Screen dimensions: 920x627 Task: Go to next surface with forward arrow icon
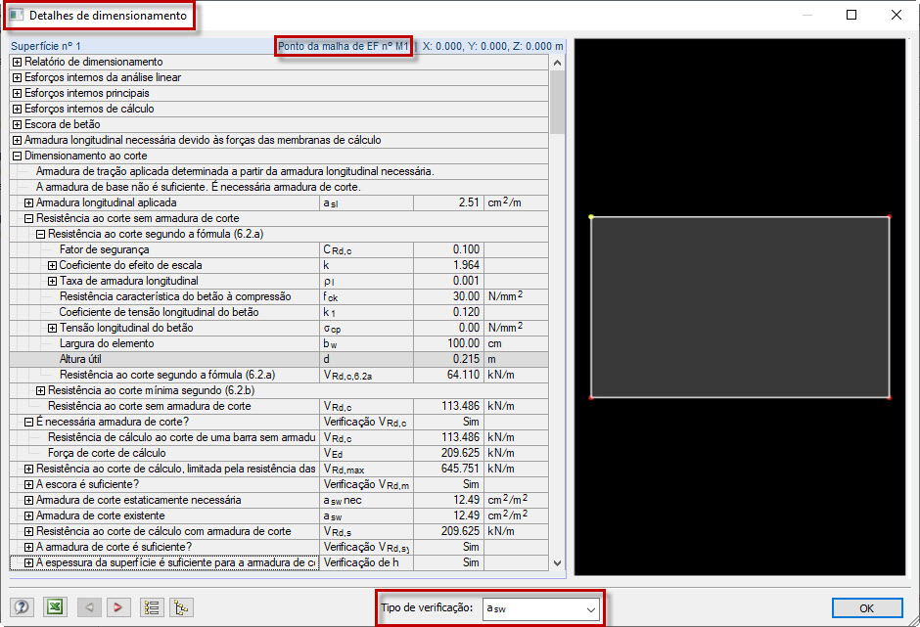point(116,606)
